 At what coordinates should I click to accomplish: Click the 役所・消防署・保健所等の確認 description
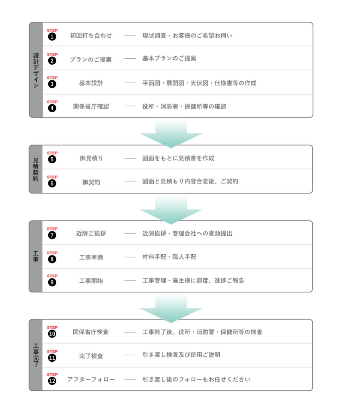184,106
